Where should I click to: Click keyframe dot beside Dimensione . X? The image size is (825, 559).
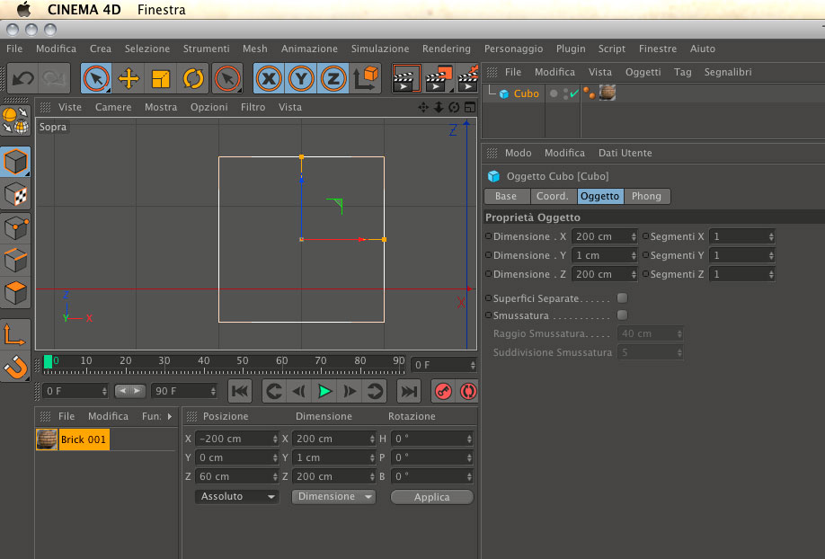(x=488, y=236)
